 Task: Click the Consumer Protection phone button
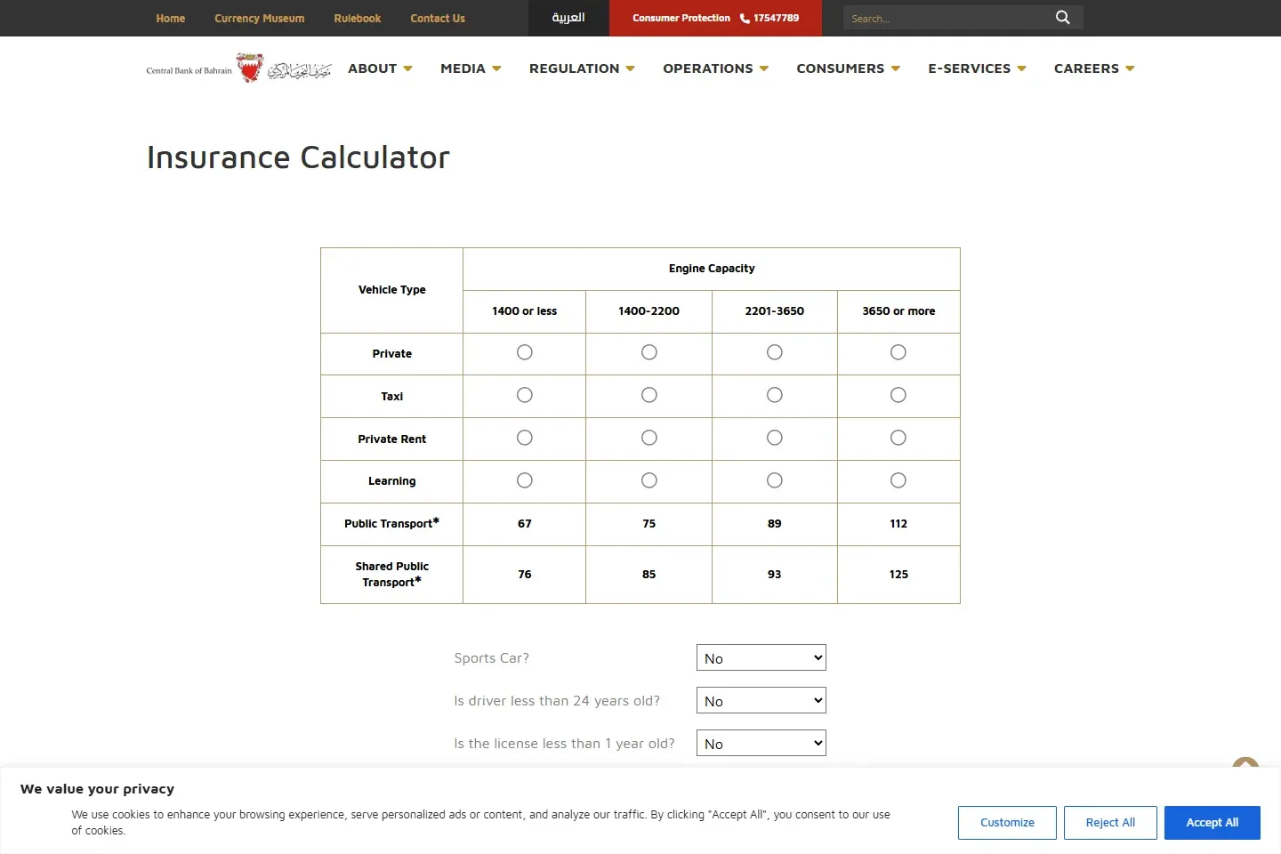click(715, 18)
